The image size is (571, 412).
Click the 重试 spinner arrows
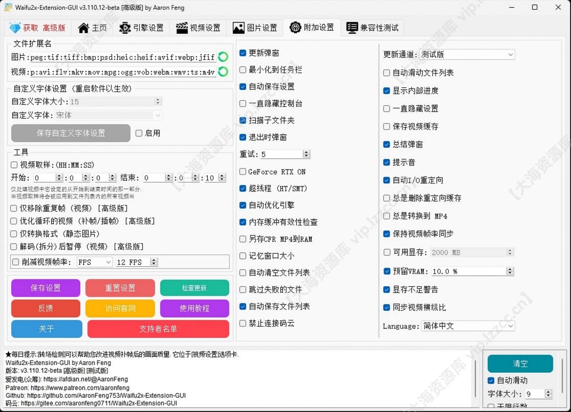coord(306,154)
